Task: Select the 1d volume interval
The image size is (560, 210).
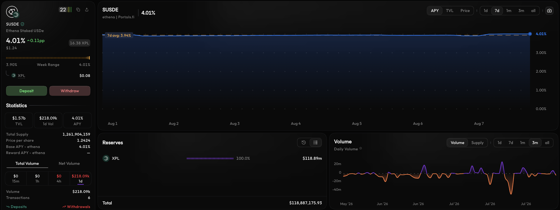Action: tap(80, 178)
